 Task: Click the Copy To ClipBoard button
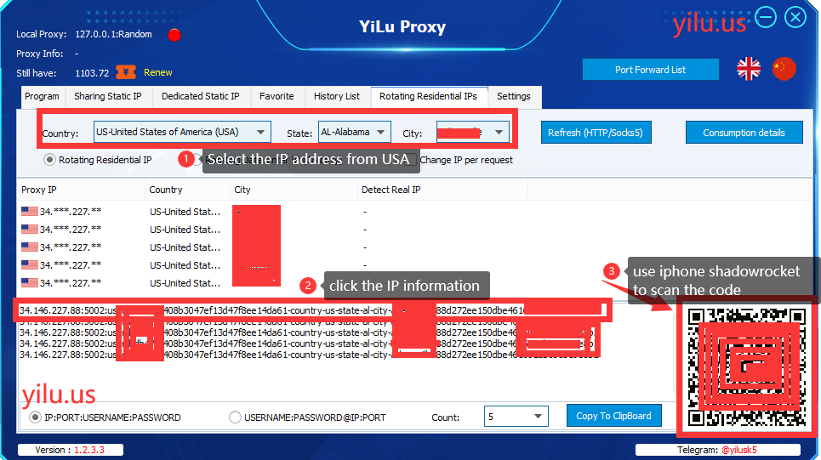pos(613,416)
